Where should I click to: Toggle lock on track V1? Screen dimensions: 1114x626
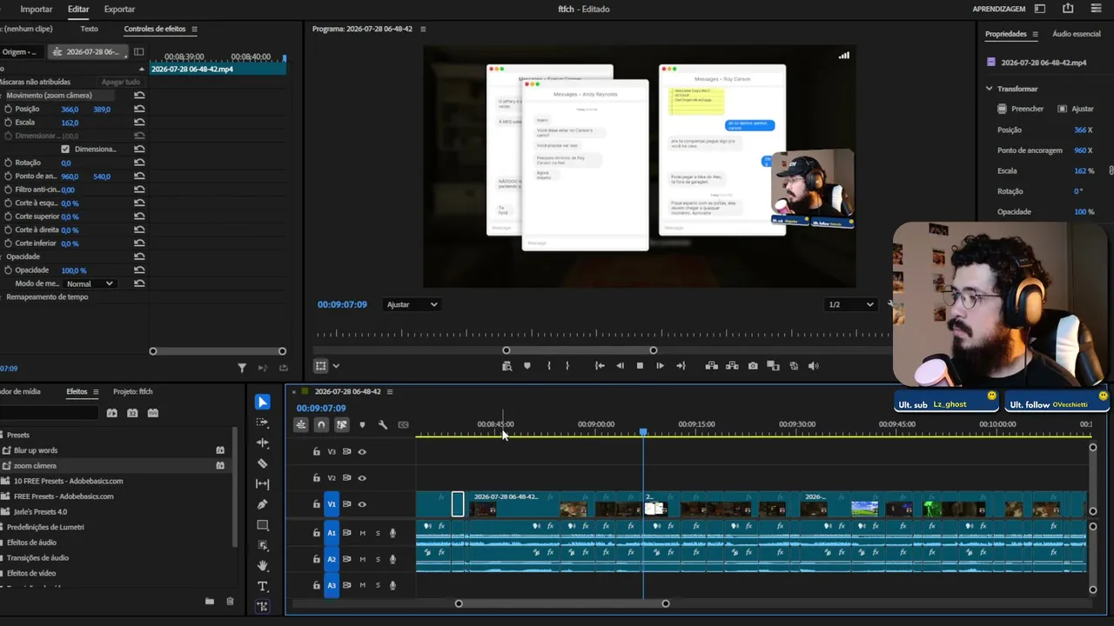(317, 504)
